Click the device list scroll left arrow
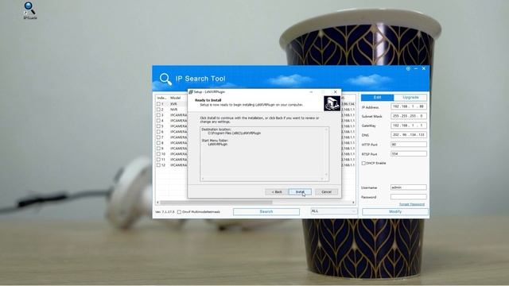Viewport: 509px width, 286px height. point(157,203)
